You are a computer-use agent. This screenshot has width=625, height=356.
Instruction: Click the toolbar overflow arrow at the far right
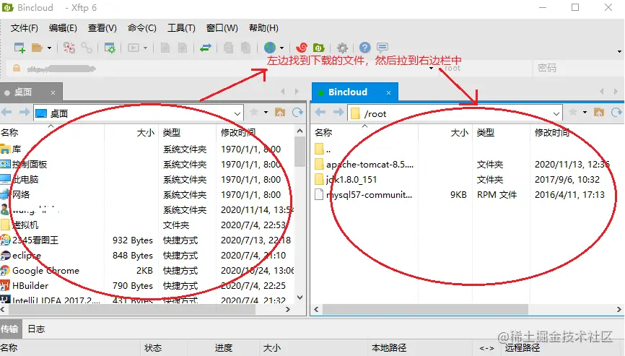[x=619, y=51]
